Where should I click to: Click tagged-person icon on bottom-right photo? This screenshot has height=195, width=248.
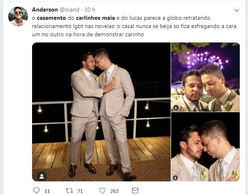coord(175,178)
